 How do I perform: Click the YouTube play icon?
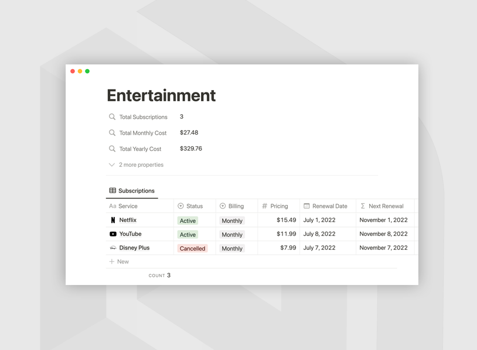pos(113,234)
